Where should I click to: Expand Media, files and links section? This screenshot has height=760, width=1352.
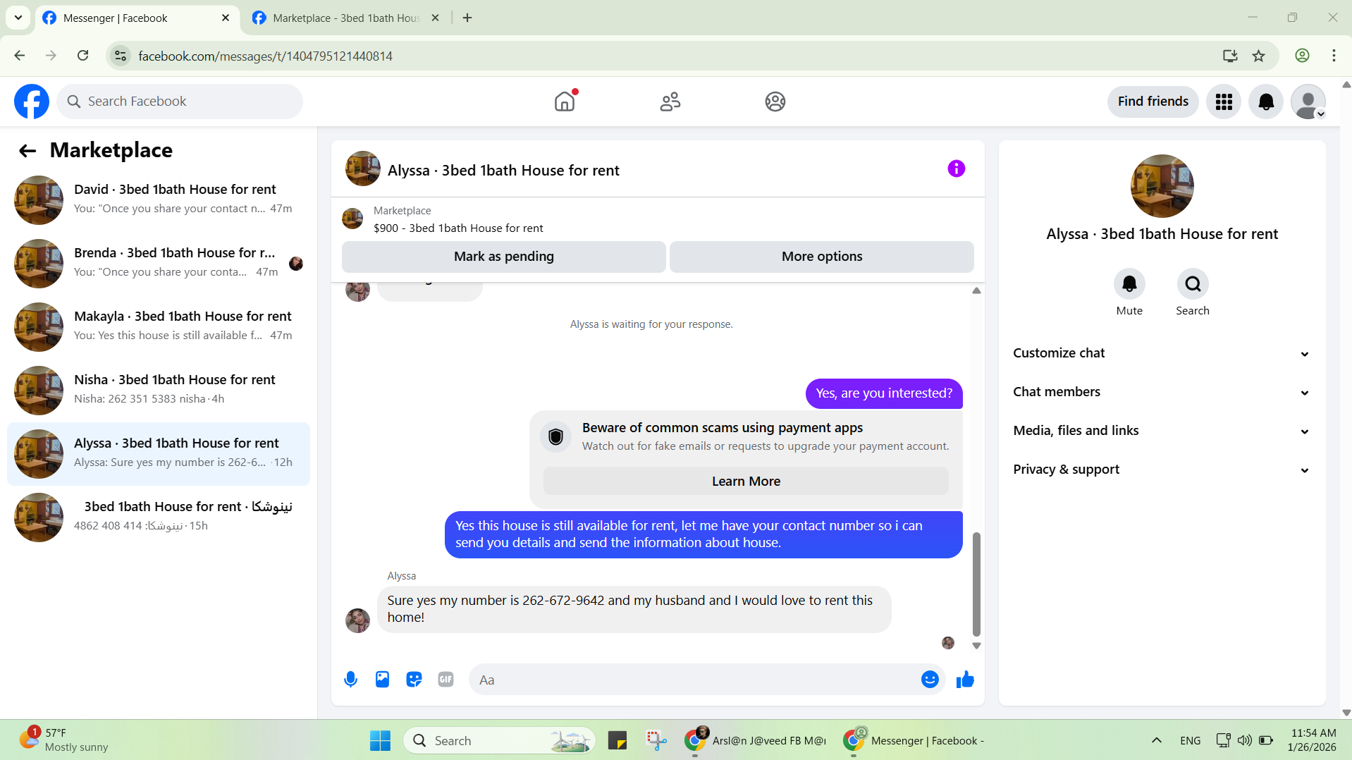tap(1162, 431)
